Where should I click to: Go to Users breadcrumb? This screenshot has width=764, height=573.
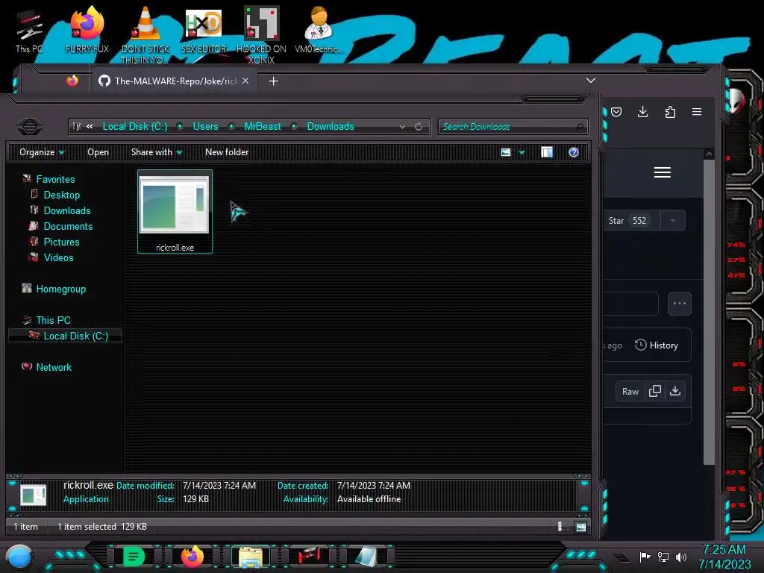(x=205, y=127)
